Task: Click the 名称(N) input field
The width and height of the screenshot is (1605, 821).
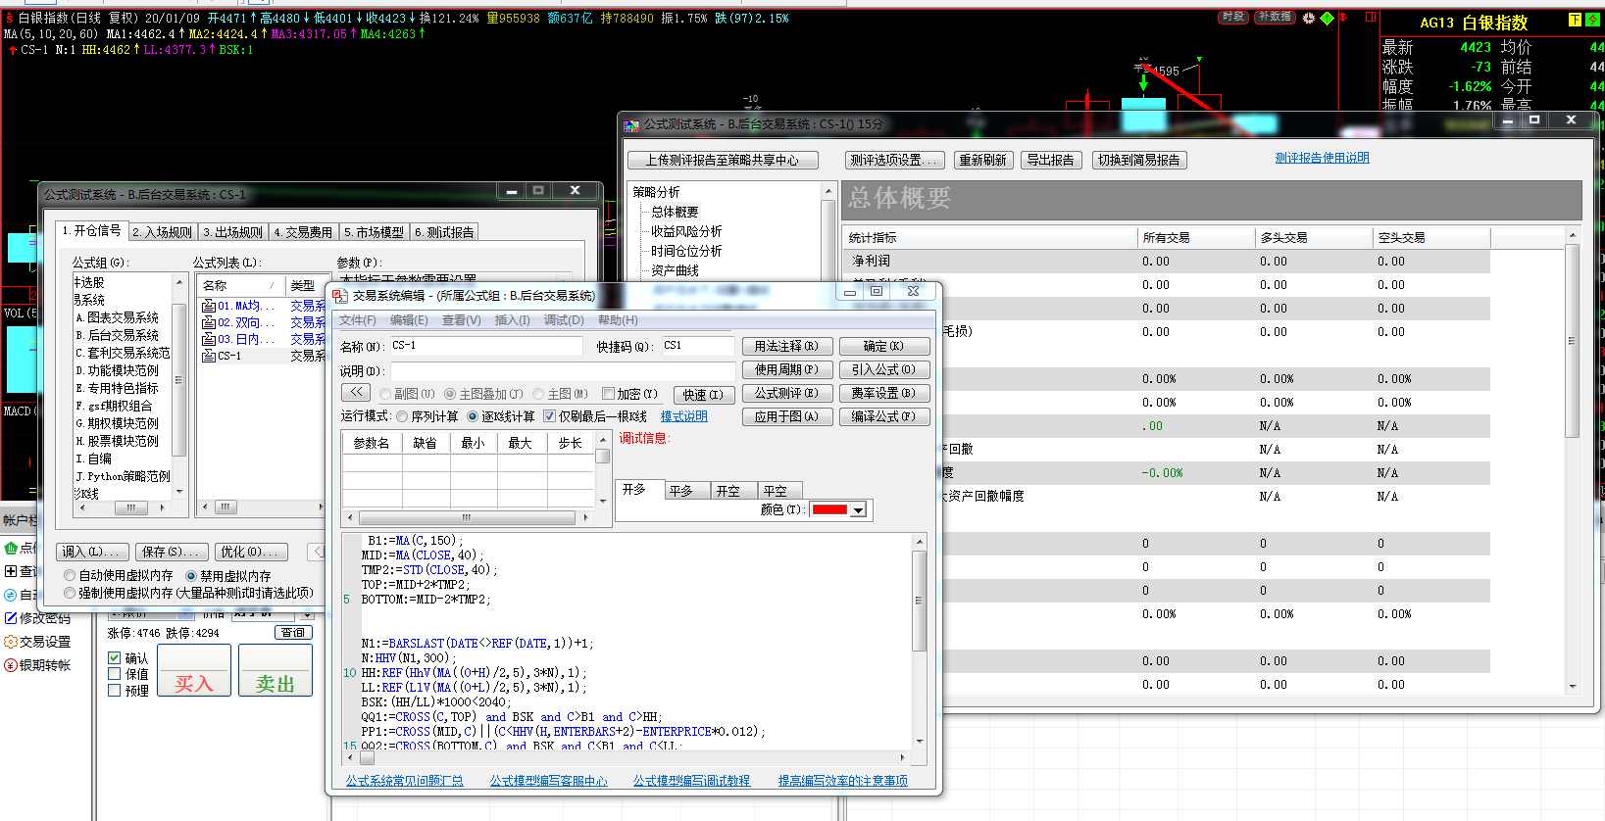Action: [486, 346]
